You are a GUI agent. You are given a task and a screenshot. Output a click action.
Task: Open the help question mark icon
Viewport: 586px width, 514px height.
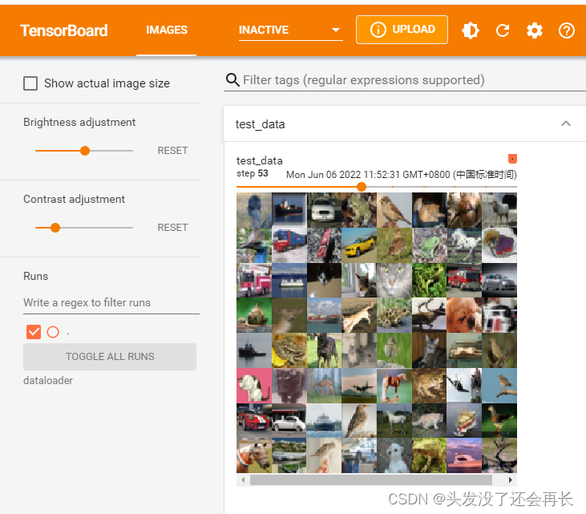coord(566,30)
